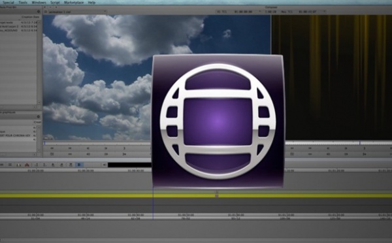Screen dimensions: 392x243
Task: Sort the bin by the Creation Date column
Action: coord(31,17)
